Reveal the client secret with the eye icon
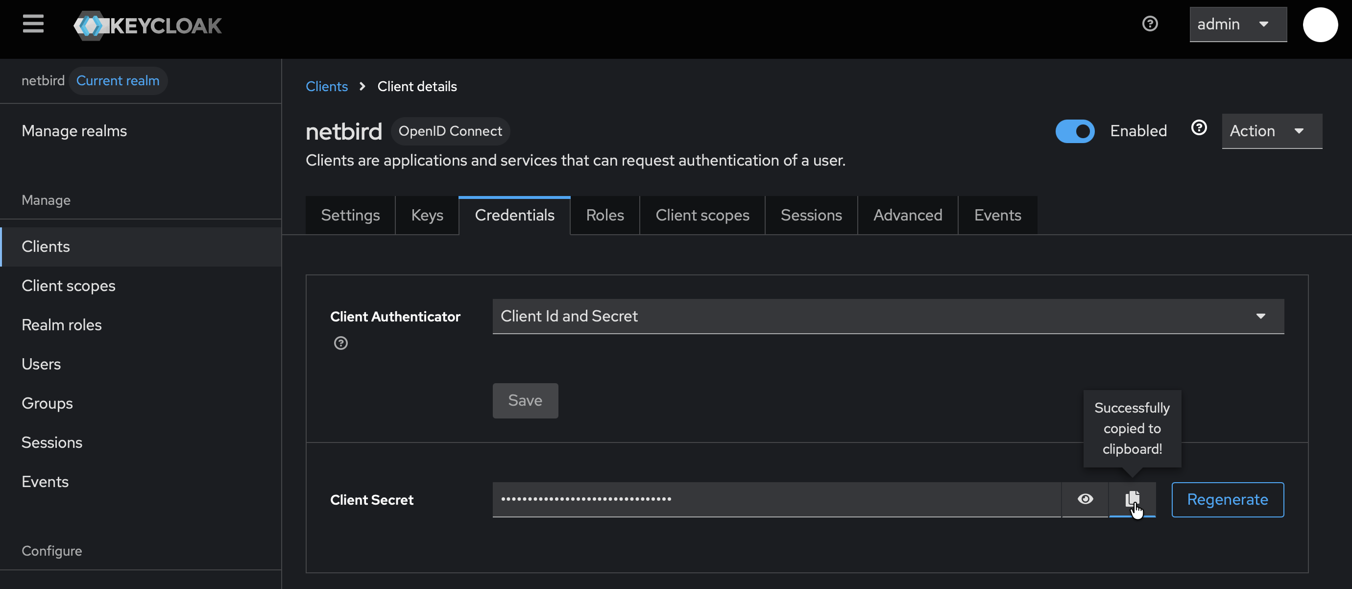 pyautogui.click(x=1085, y=499)
